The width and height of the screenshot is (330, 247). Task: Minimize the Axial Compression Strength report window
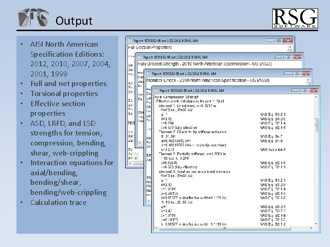(x=296, y=91)
